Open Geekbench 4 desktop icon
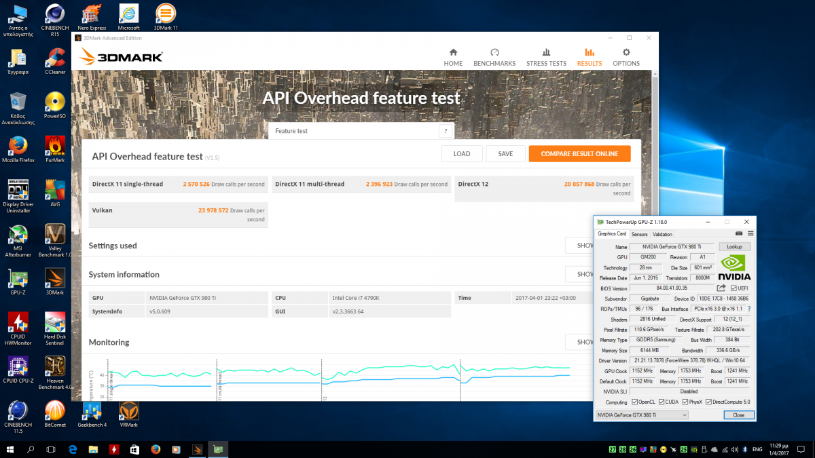Screen dimensions: 815x458 [x=92, y=414]
